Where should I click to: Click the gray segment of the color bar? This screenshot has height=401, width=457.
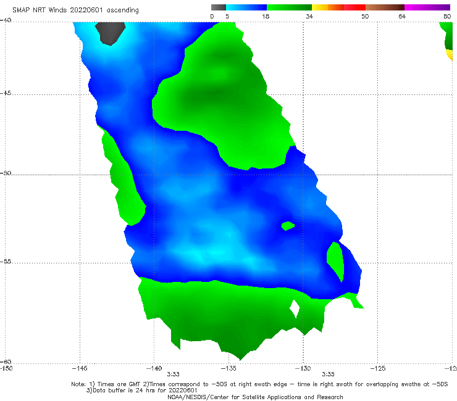[219, 7]
